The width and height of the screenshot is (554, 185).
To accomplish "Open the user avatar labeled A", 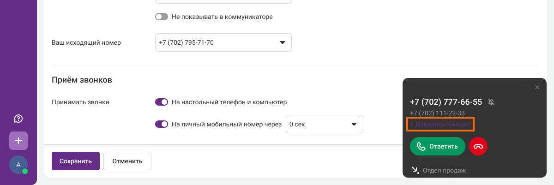I will [18, 165].
